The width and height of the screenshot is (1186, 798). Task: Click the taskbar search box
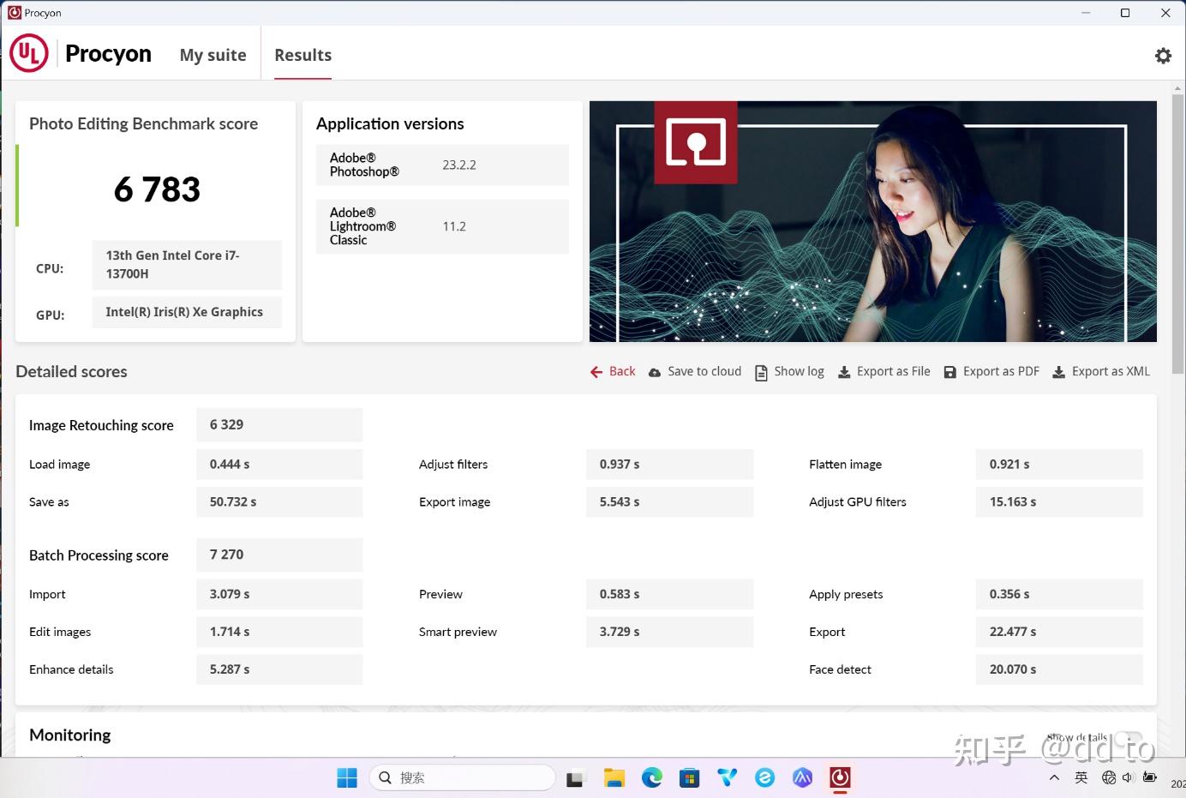coord(463,777)
